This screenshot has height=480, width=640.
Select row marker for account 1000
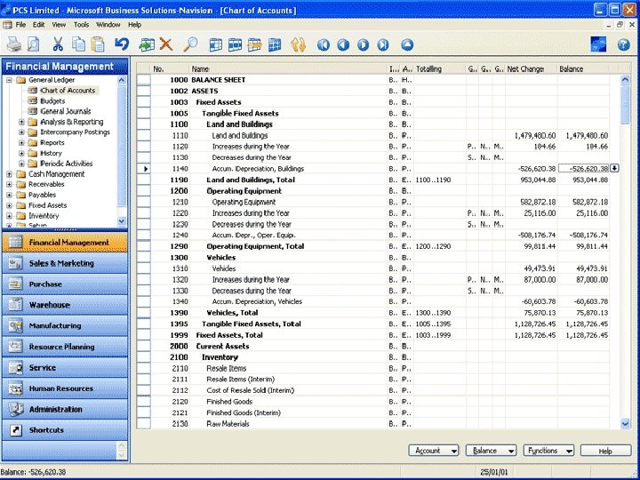(144, 80)
